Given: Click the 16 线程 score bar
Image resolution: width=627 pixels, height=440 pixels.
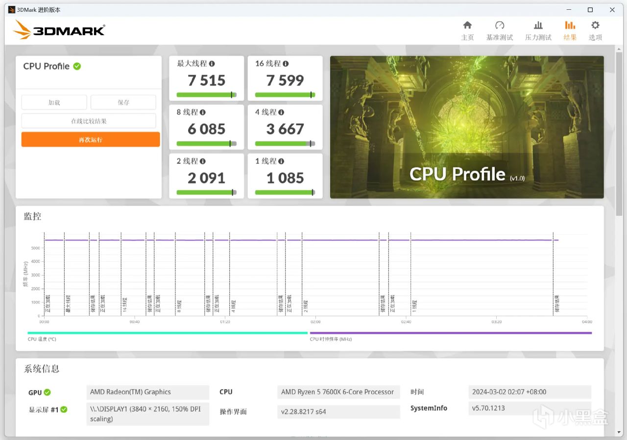Looking at the screenshot, I should pyautogui.click(x=285, y=95).
